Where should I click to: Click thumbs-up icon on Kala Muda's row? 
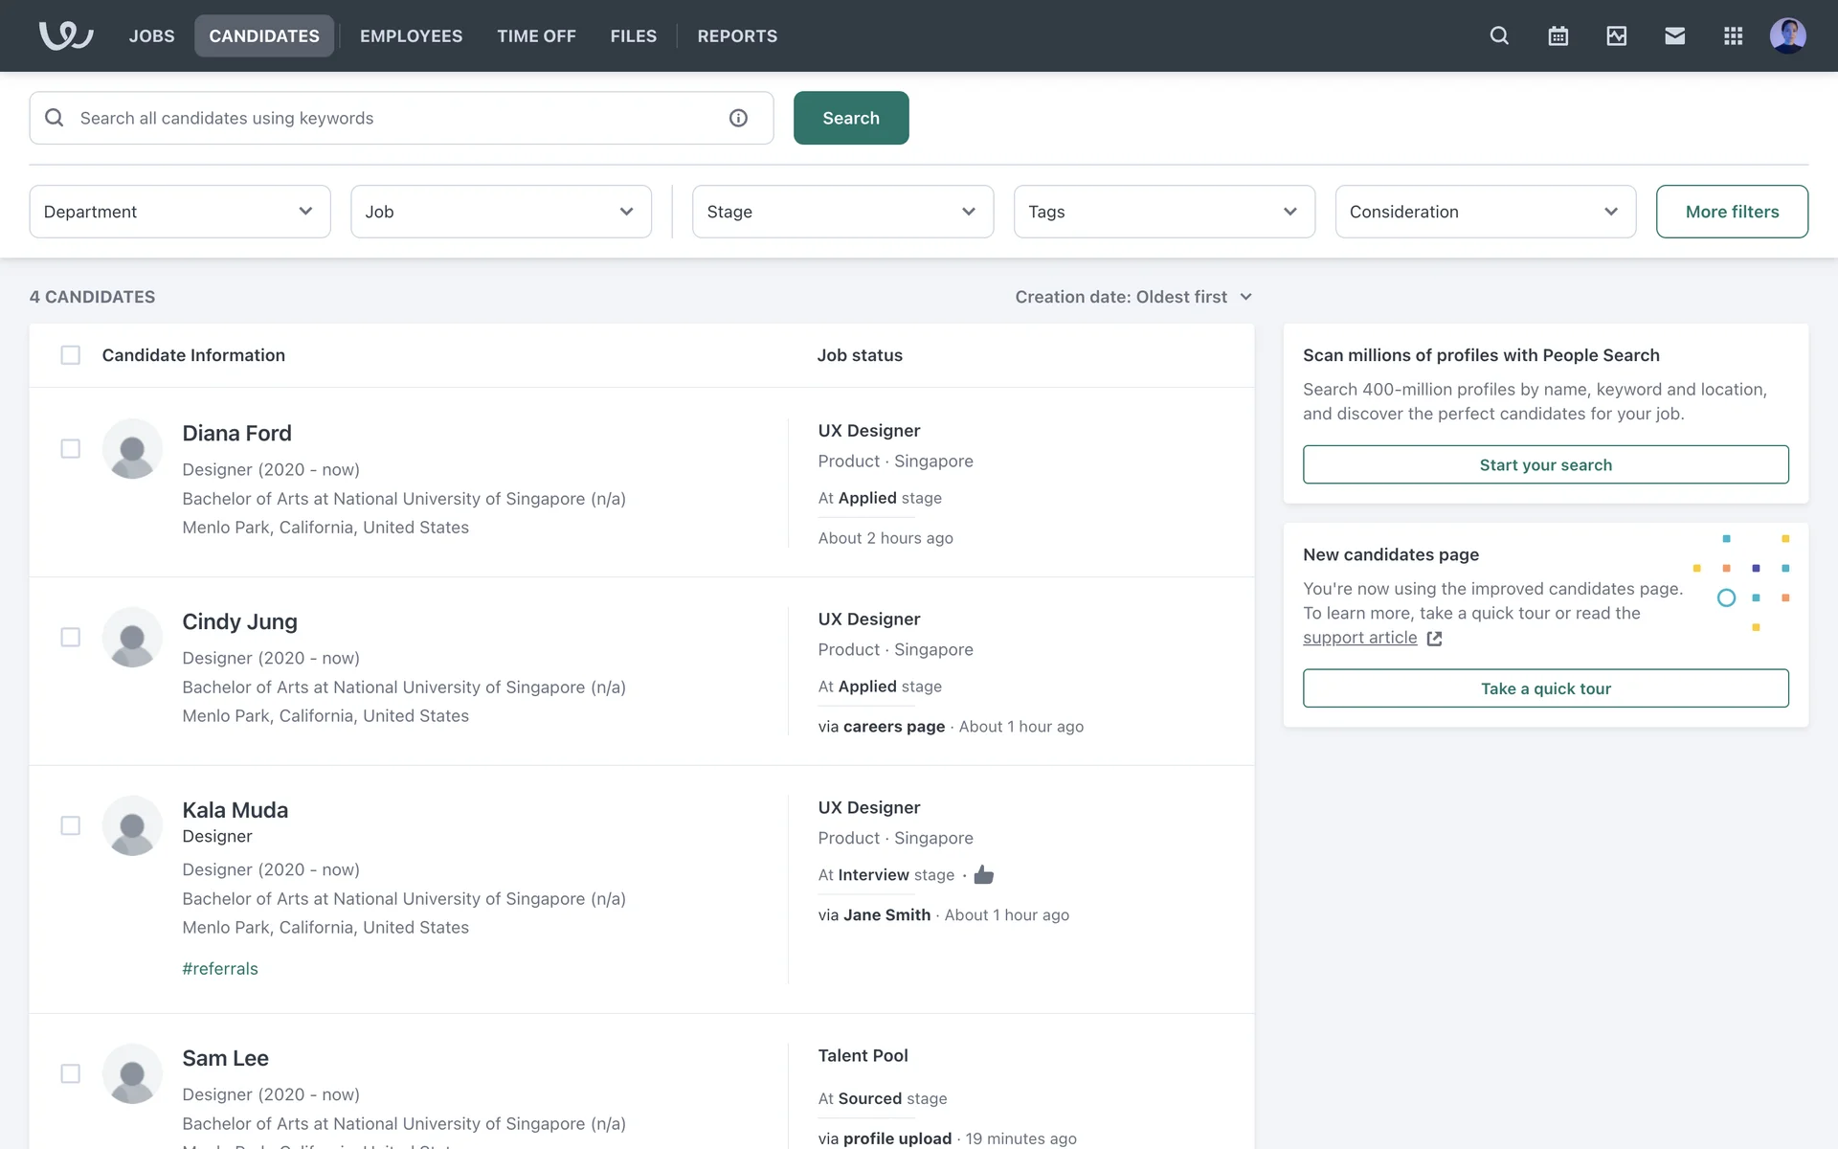(x=983, y=875)
